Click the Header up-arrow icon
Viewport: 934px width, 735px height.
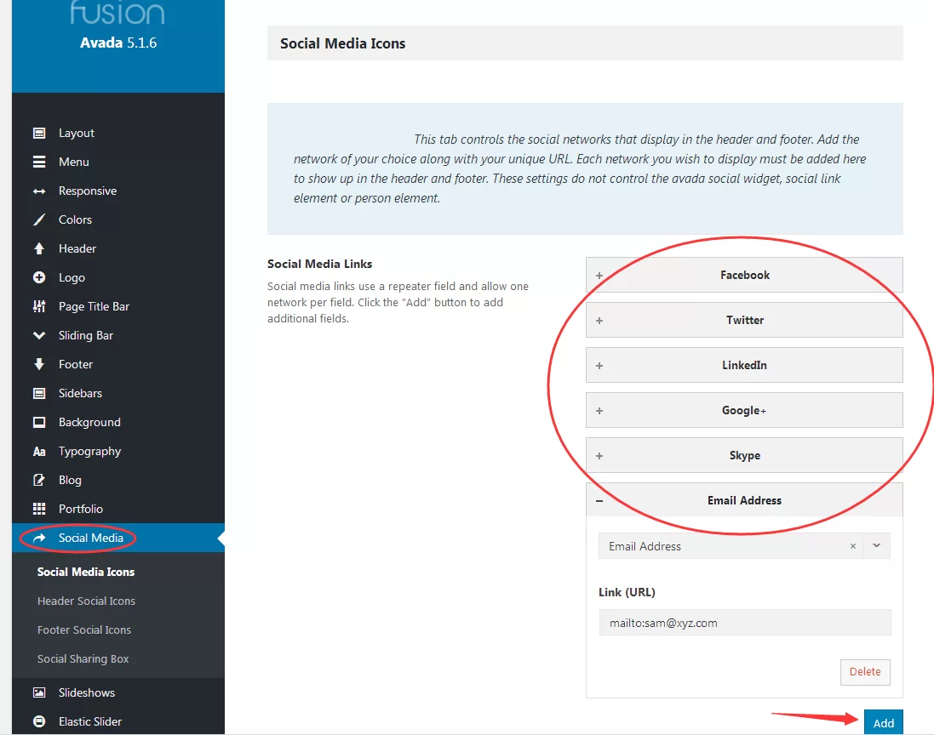pyautogui.click(x=39, y=248)
